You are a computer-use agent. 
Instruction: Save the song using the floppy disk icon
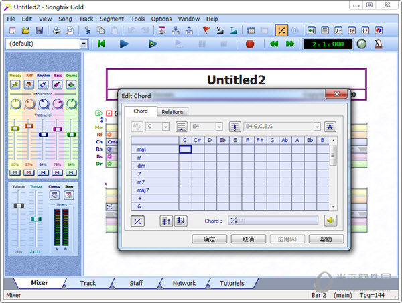point(40,31)
